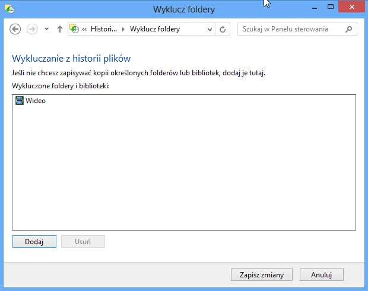
Task: Select the Wideo entry in the excluded list
Action: (x=36, y=101)
